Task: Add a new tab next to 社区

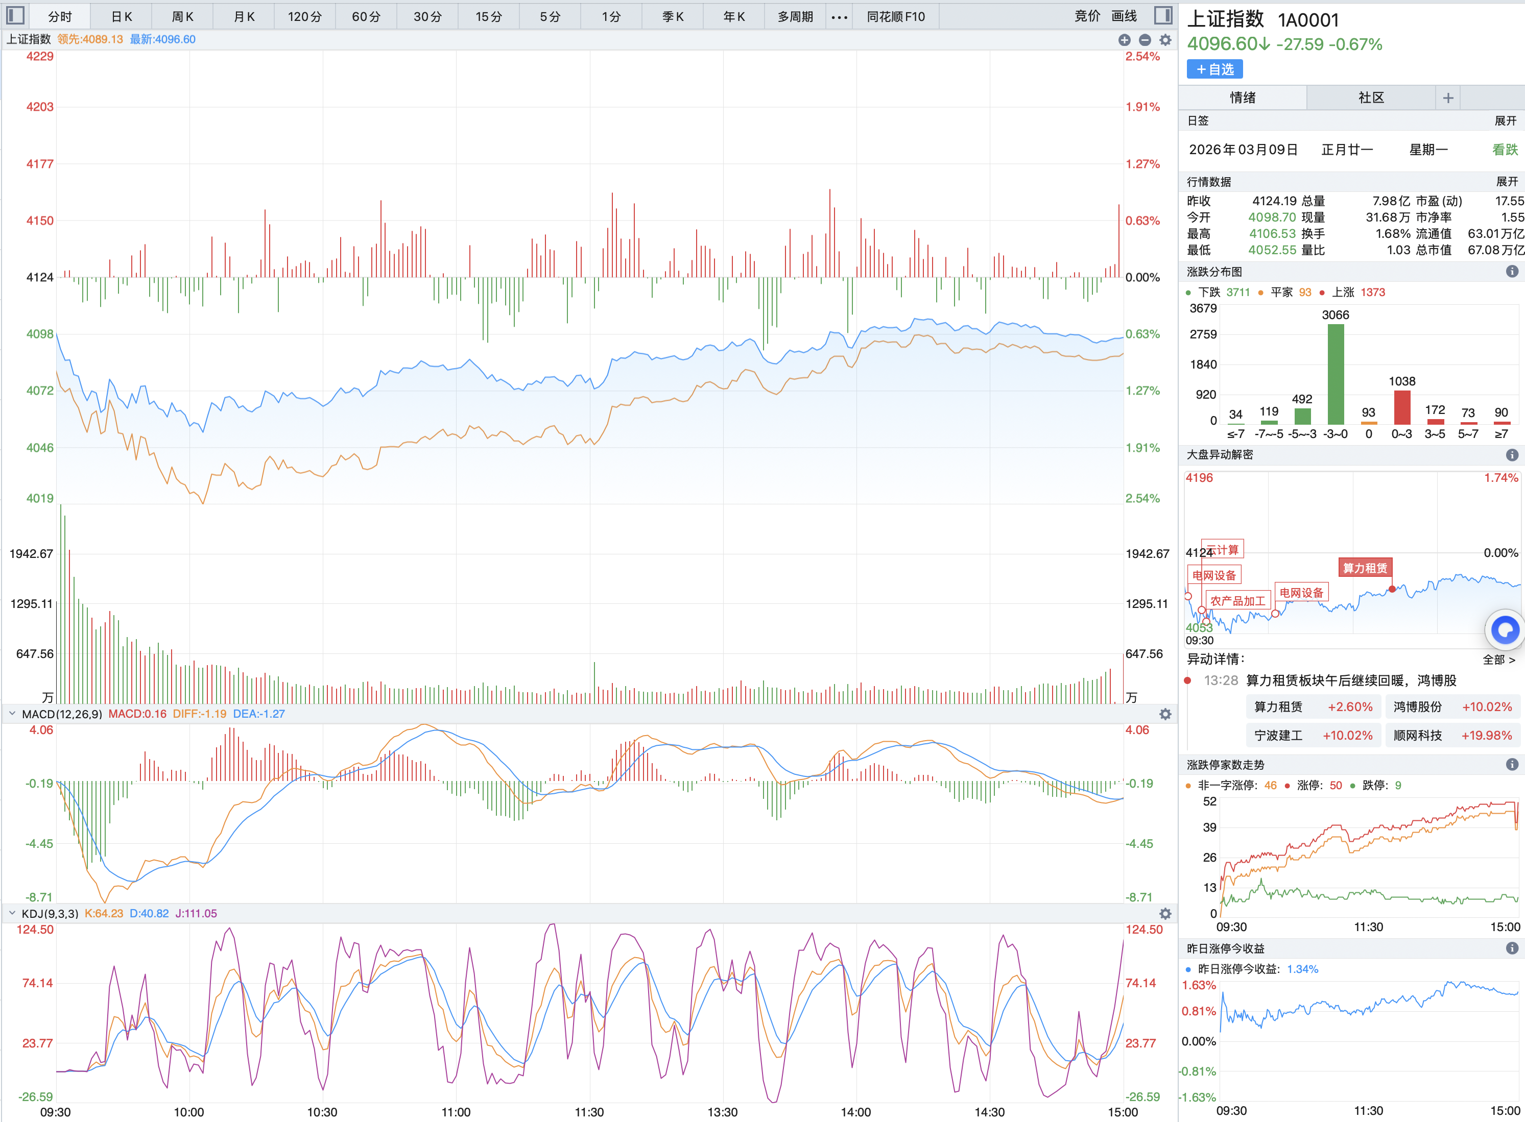Action: [1448, 98]
